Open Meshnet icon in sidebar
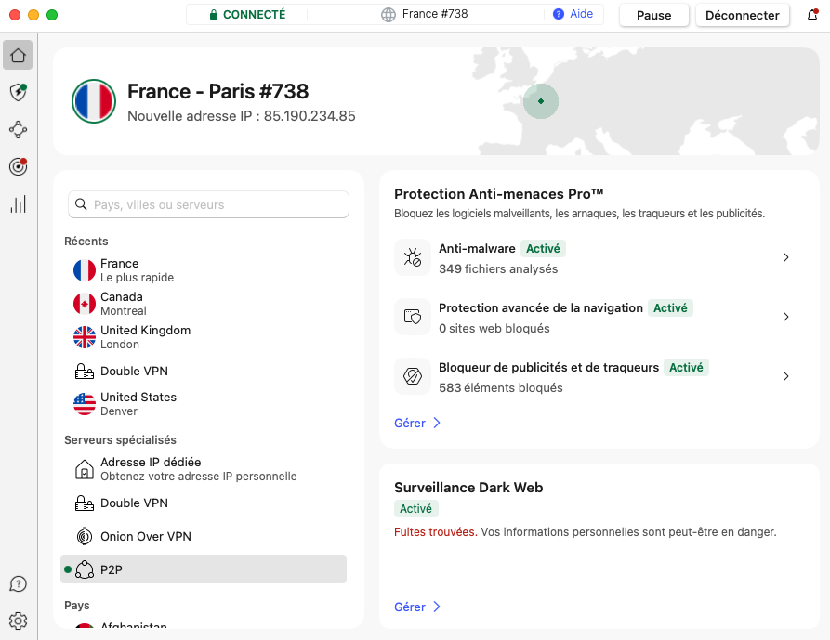Screen dimensions: 830x640 point(18,129)
